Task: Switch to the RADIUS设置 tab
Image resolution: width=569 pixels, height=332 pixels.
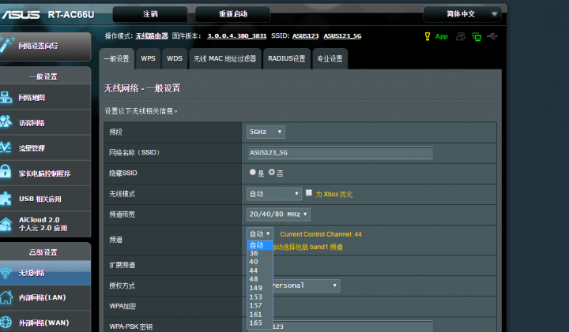Action: (x=287, y=58)
